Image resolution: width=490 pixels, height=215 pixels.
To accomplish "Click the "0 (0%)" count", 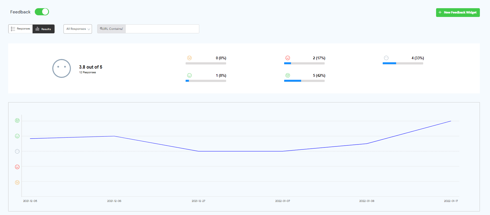I will pos(221,58).
